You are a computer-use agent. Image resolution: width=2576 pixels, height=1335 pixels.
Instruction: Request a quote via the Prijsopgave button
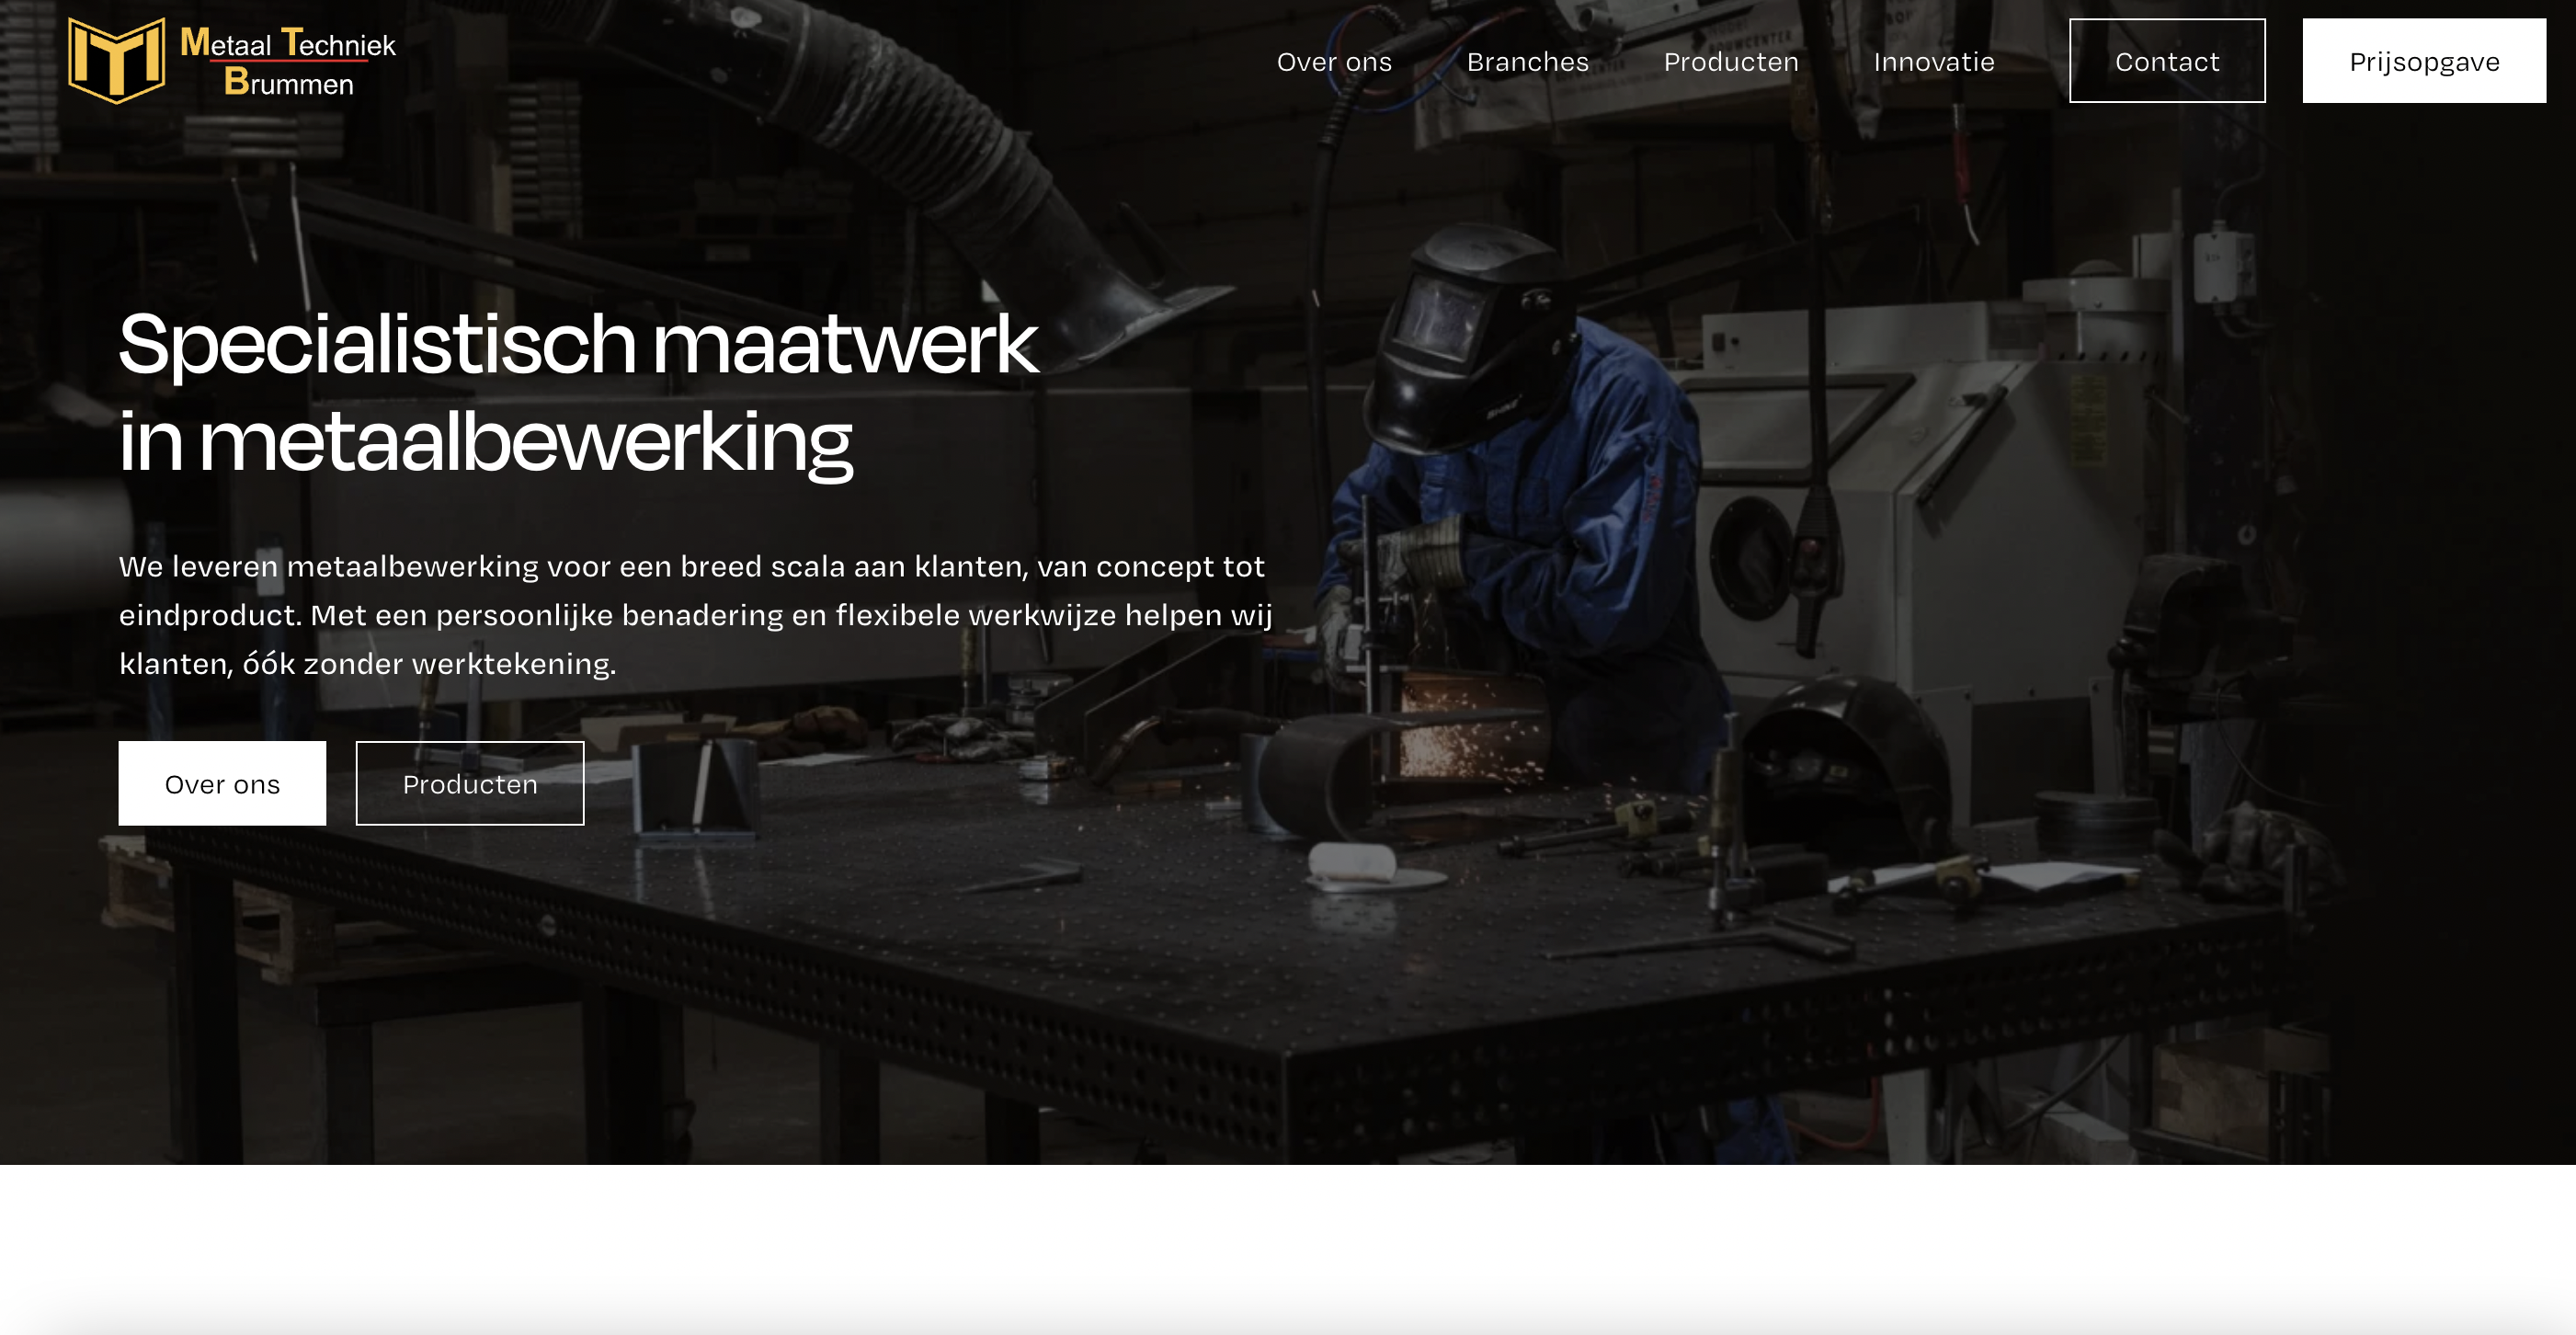pos(2423,61)
